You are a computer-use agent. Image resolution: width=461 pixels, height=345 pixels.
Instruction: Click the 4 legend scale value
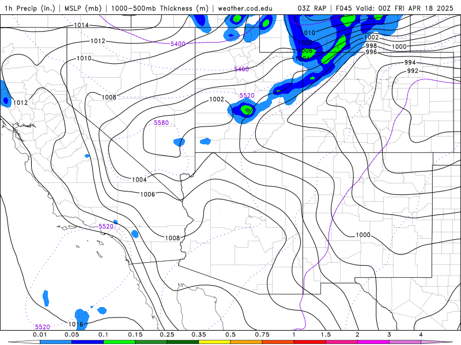click(x=421, y=335)
